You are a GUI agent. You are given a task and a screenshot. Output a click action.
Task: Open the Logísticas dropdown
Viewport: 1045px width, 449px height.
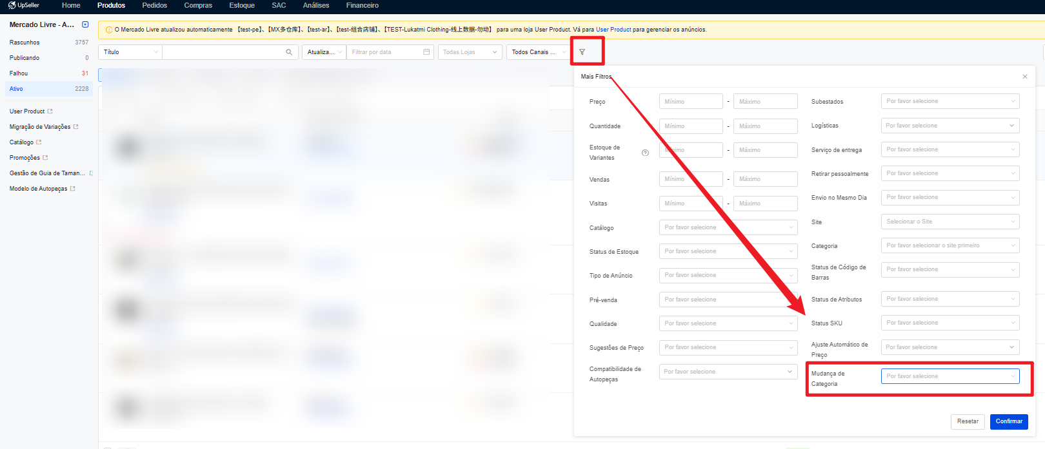pos(950,126)
